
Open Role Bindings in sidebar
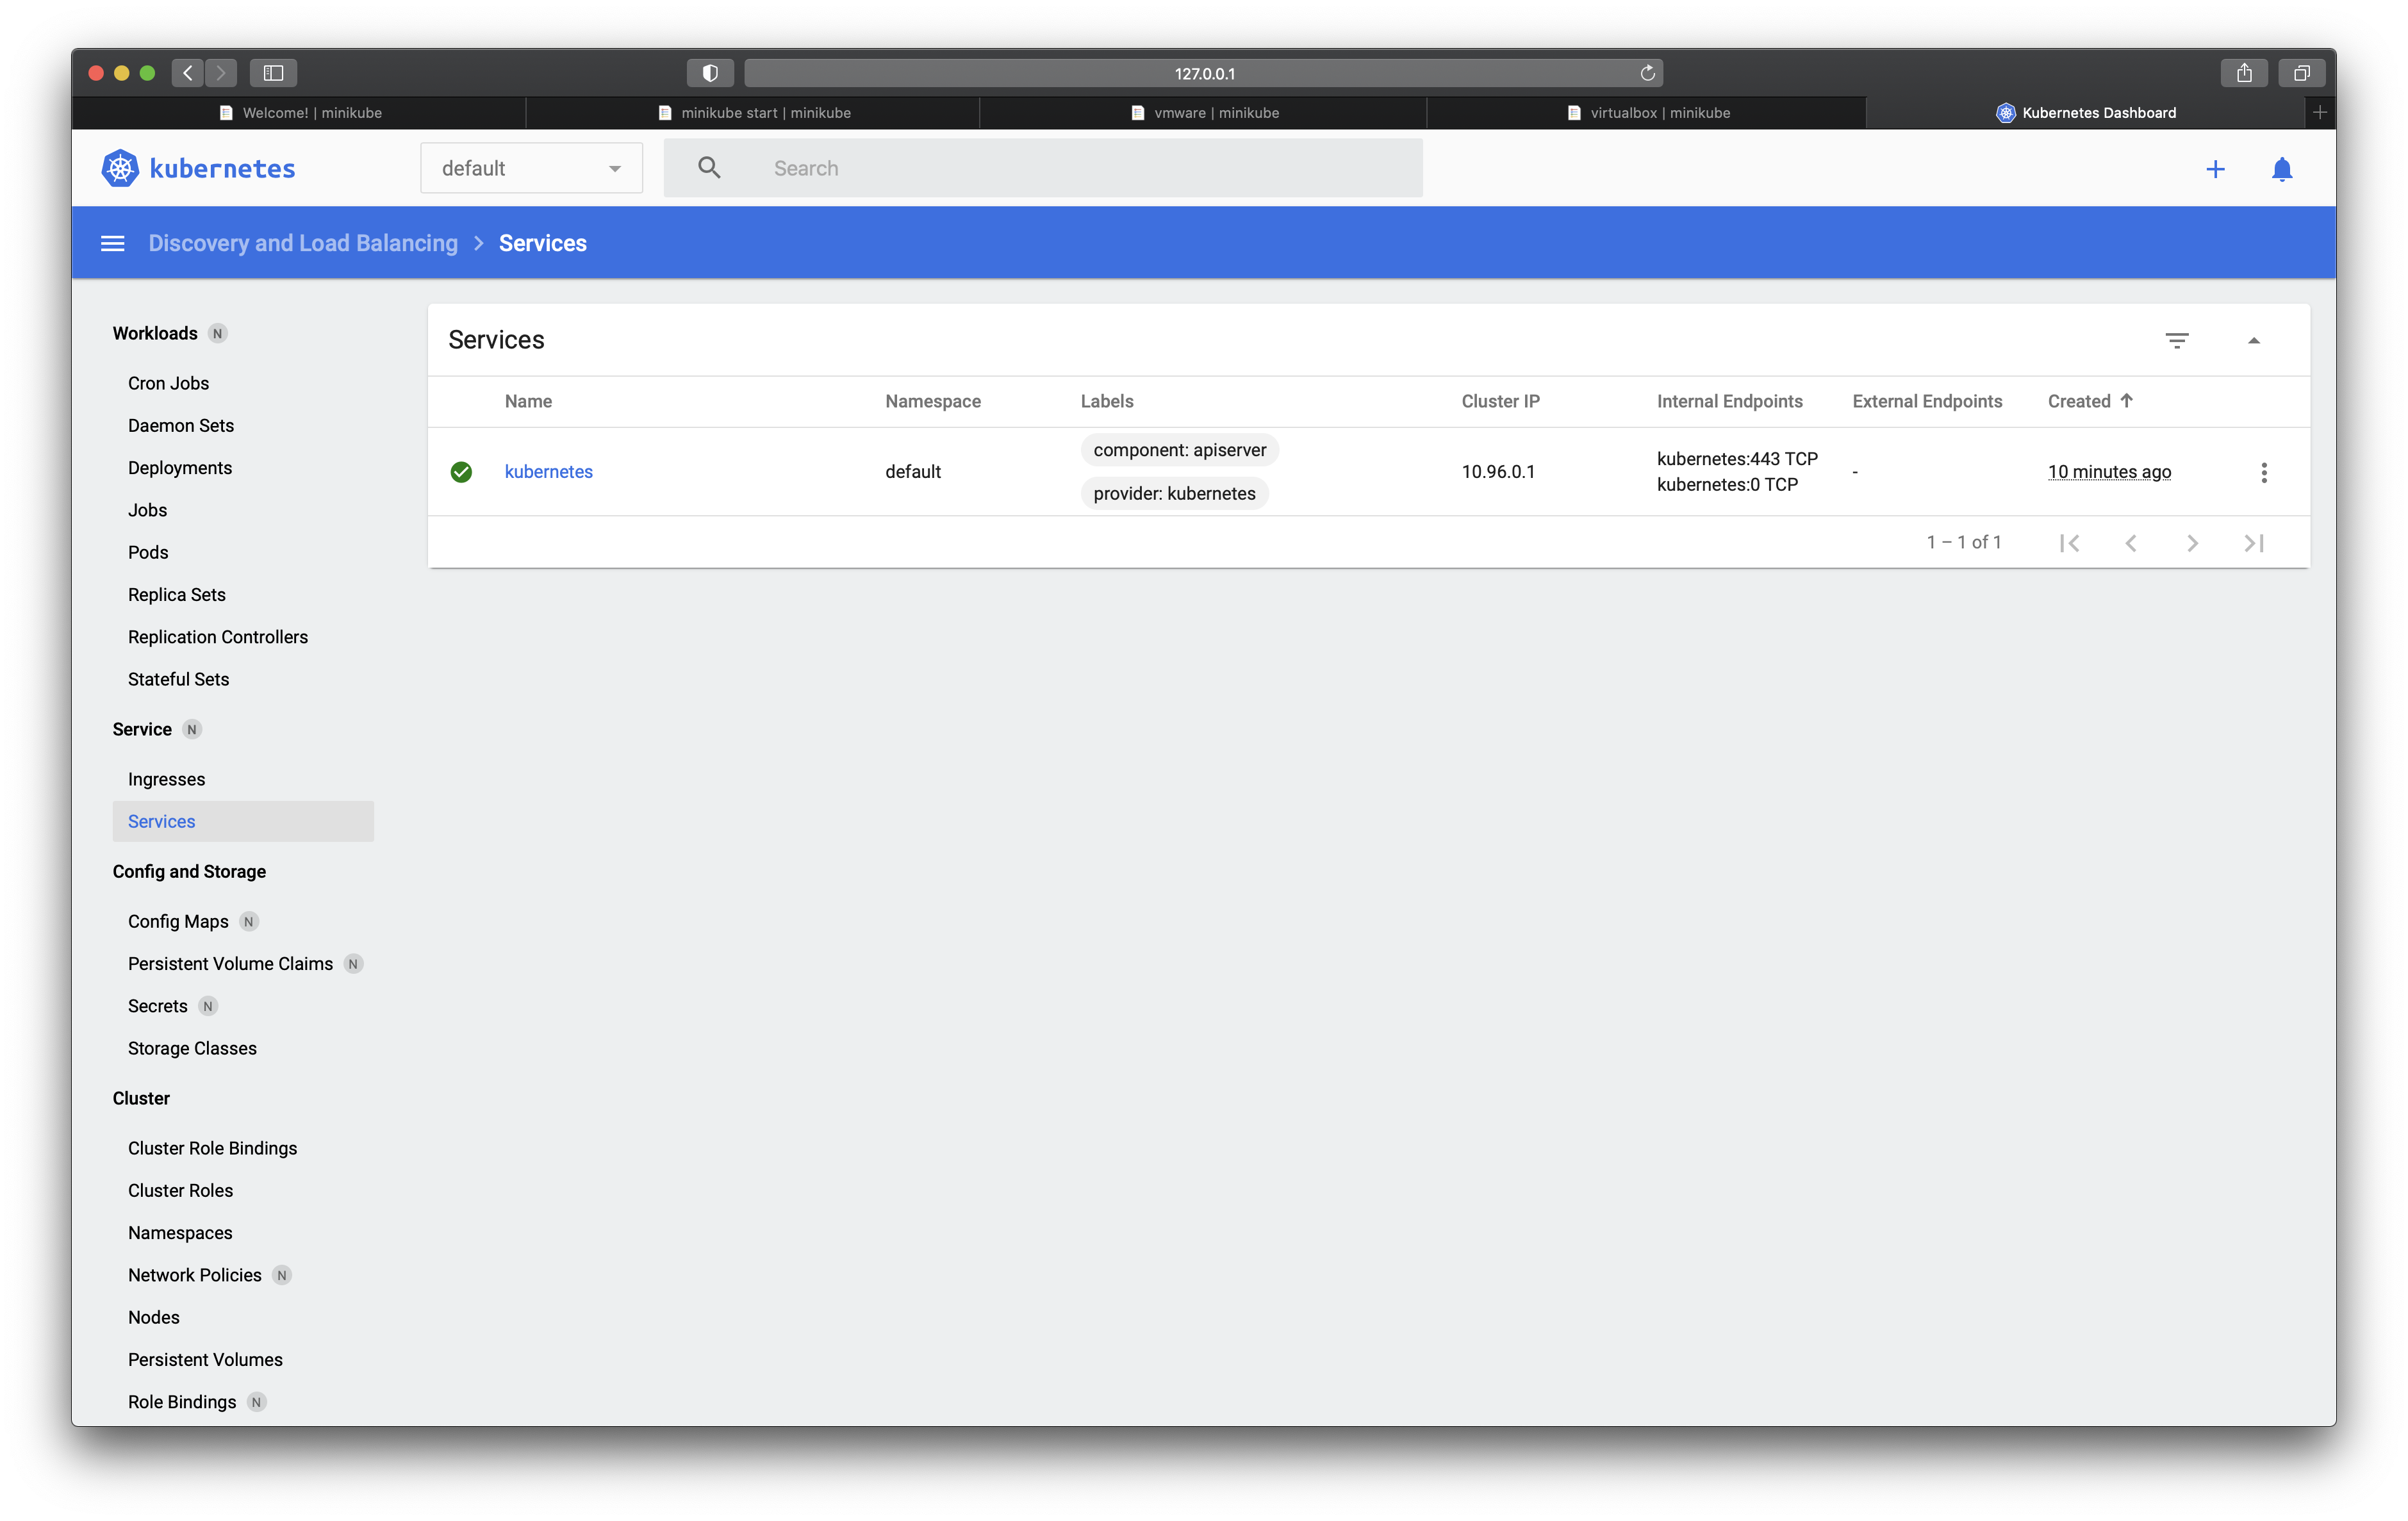click(x=182, y=1402)
